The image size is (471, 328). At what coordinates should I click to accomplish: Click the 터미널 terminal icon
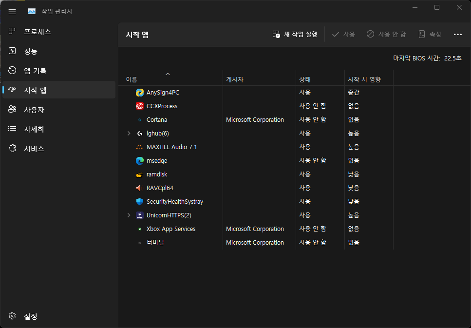(140, 243)
